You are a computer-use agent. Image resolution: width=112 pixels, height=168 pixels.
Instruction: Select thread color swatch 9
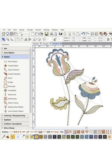(x=55, y=137)
